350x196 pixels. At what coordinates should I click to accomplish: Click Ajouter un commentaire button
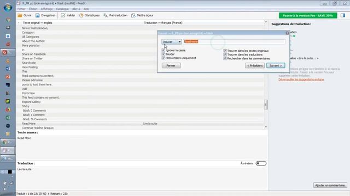(x=330, y=185)
